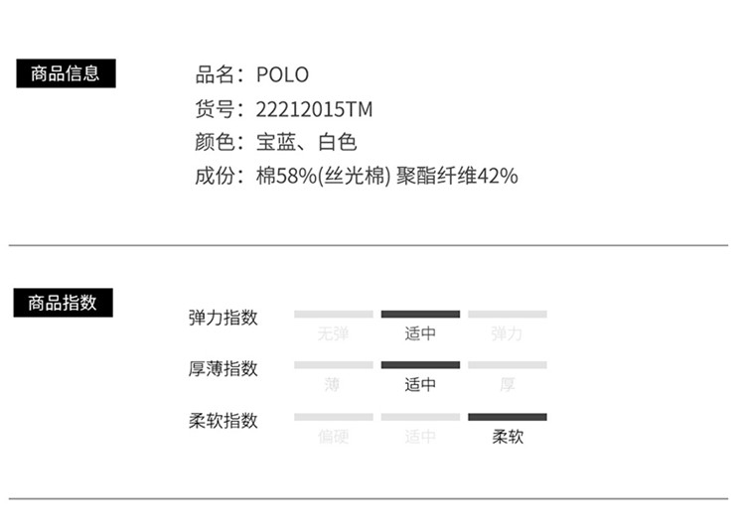Click the 弹力指数 row label

223,318
